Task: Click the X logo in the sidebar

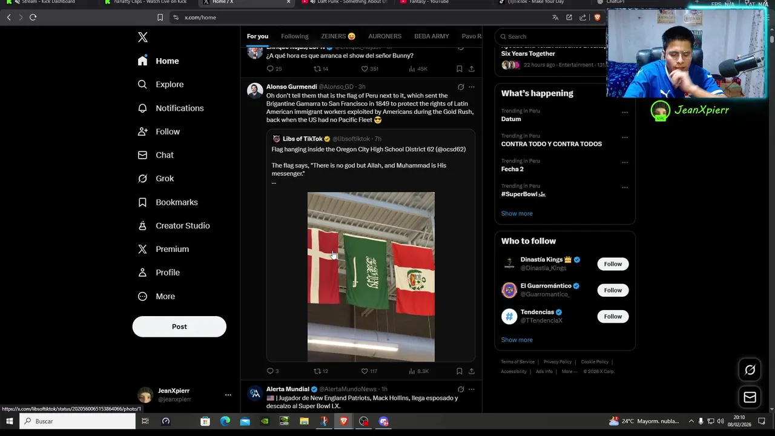Action: click(x=142, y=38)
